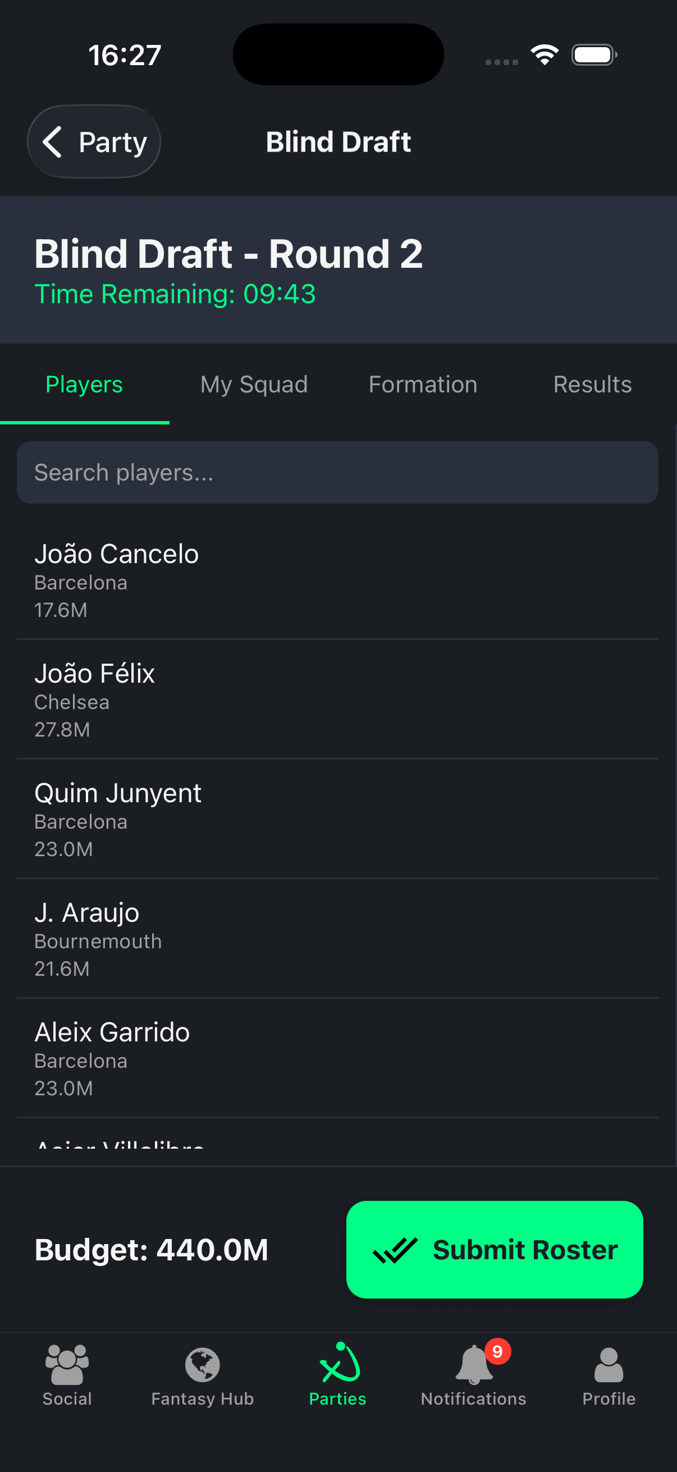
Task: Focus the Search players field
Action: tap(337, 473)
